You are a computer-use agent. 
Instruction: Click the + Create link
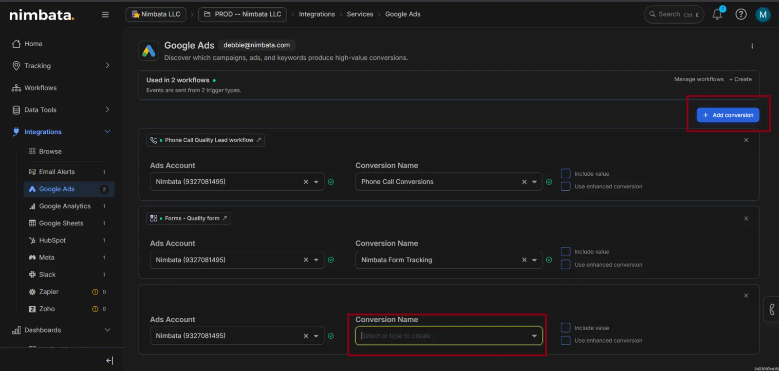[741, 79]
